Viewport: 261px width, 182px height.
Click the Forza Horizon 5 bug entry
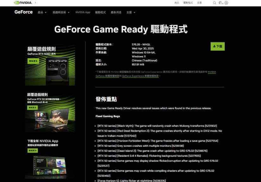tap(132, 180)
